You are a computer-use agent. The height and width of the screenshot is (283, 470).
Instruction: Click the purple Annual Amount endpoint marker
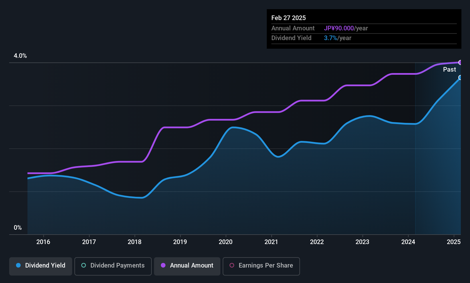pos(460,62)
